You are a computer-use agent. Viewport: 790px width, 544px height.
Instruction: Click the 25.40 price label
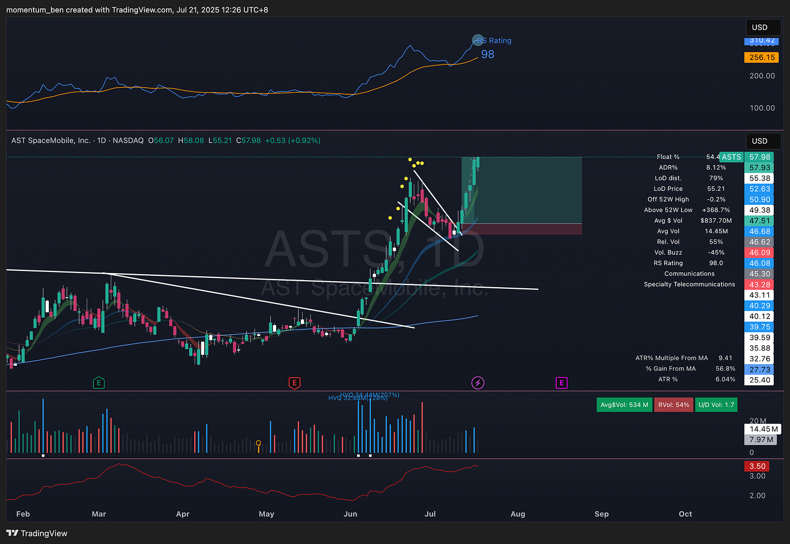760,380
